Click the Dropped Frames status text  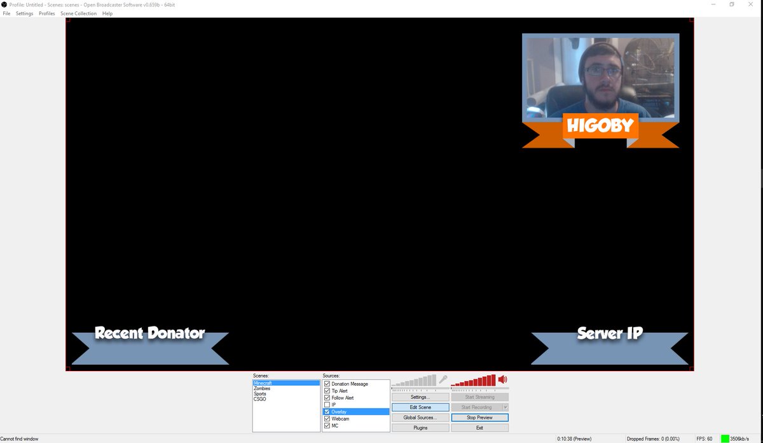coord(653,439)
